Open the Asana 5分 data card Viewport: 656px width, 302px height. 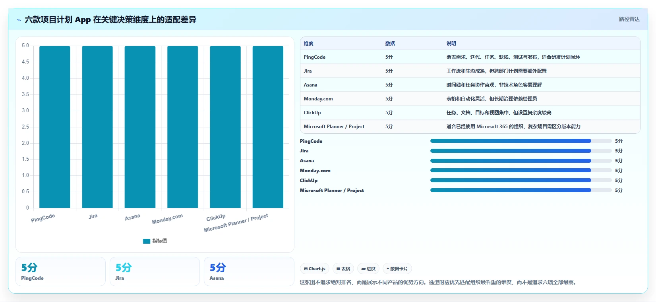click(249, 271)
